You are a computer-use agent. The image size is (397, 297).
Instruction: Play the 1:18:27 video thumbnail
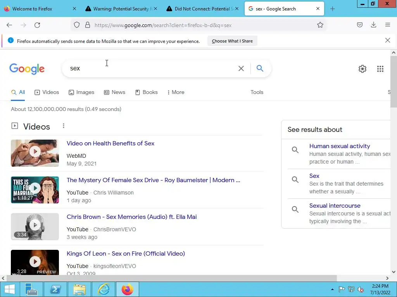pos(35,189)
